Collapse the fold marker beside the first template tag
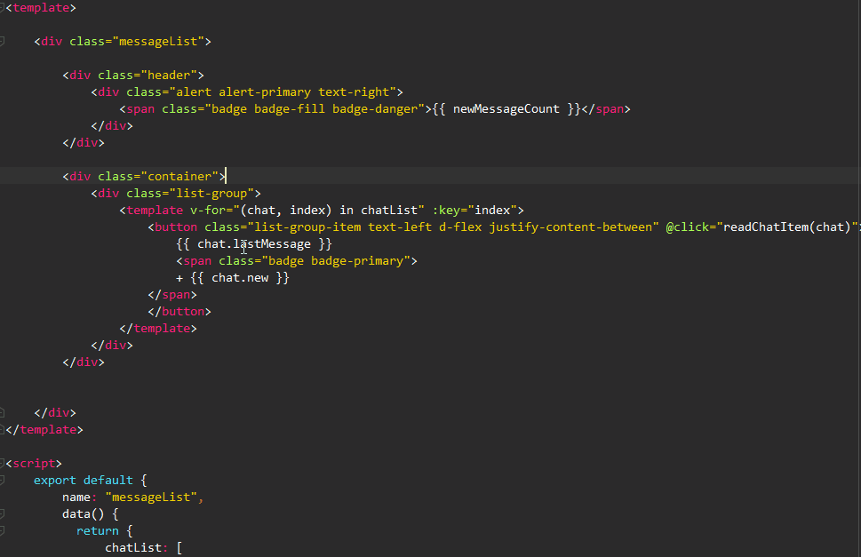Screen dimensions: 861x557 pyautogui.click(x=2, y=8)
